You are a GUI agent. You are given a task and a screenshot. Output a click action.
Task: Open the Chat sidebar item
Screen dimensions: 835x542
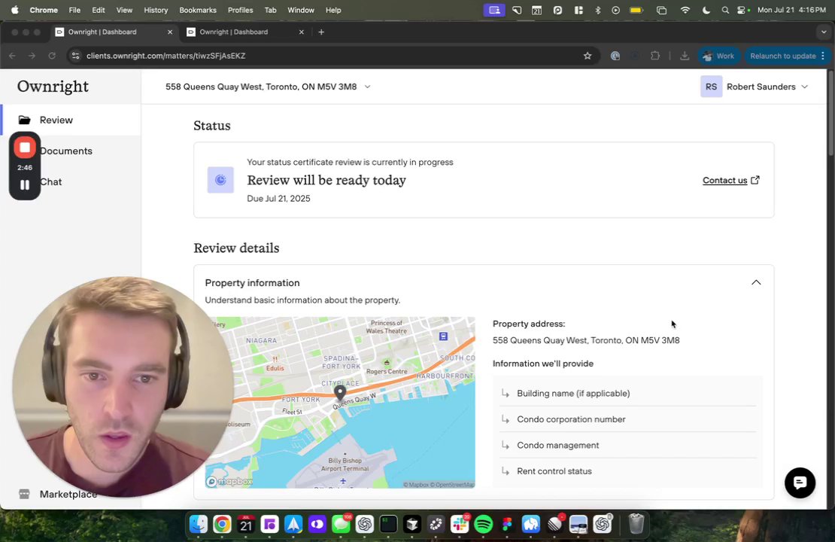pos(50,181)
